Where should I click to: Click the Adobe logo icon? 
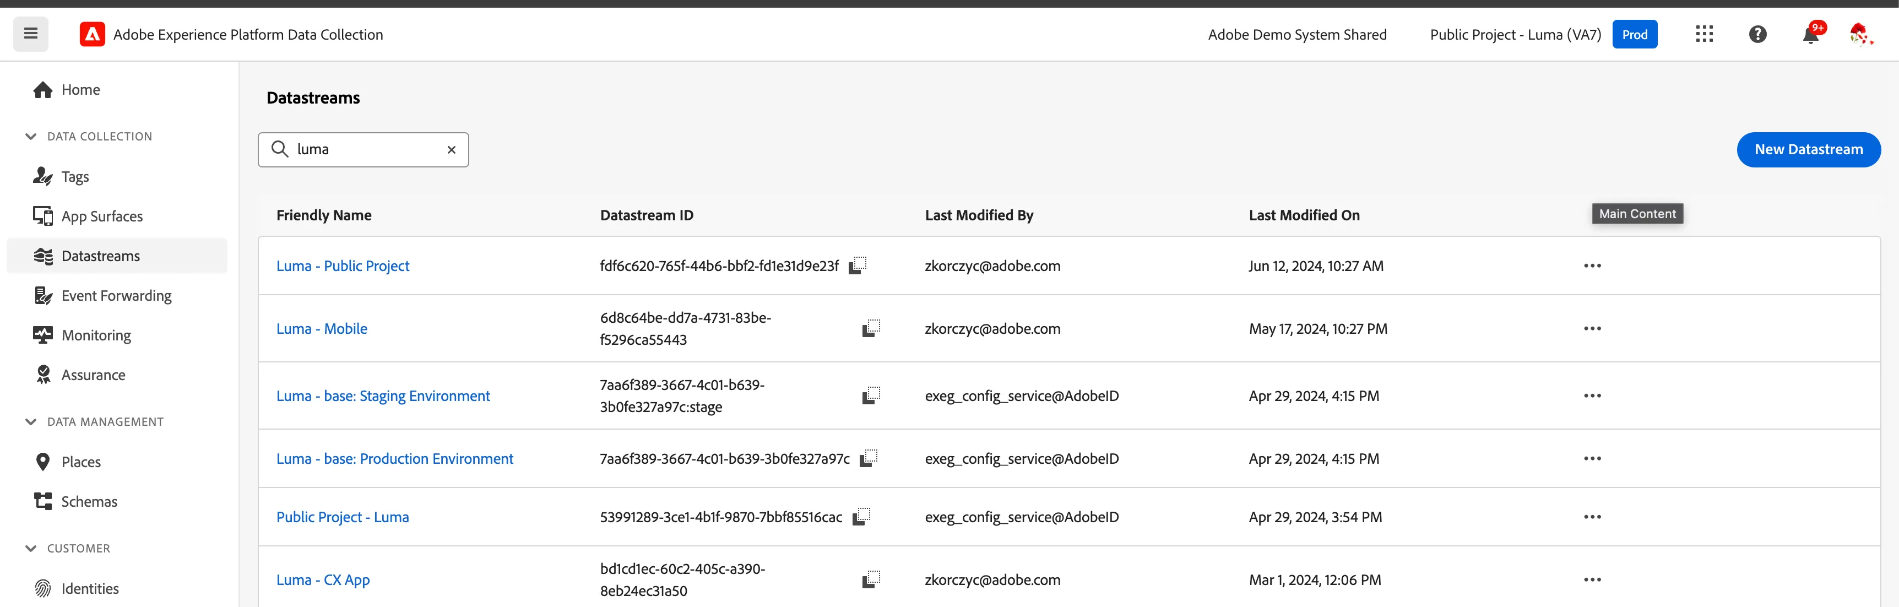[x=92, y=34]
